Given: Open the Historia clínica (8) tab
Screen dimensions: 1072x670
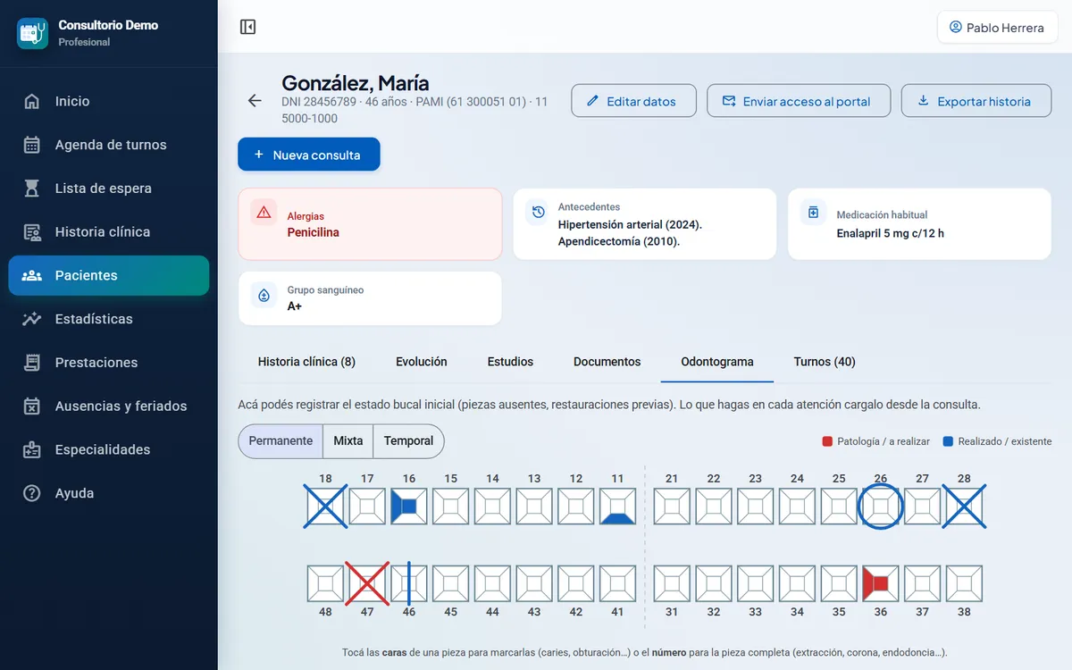Looking at the screenshot, I should pyautogui.click(x=306, y=362).
